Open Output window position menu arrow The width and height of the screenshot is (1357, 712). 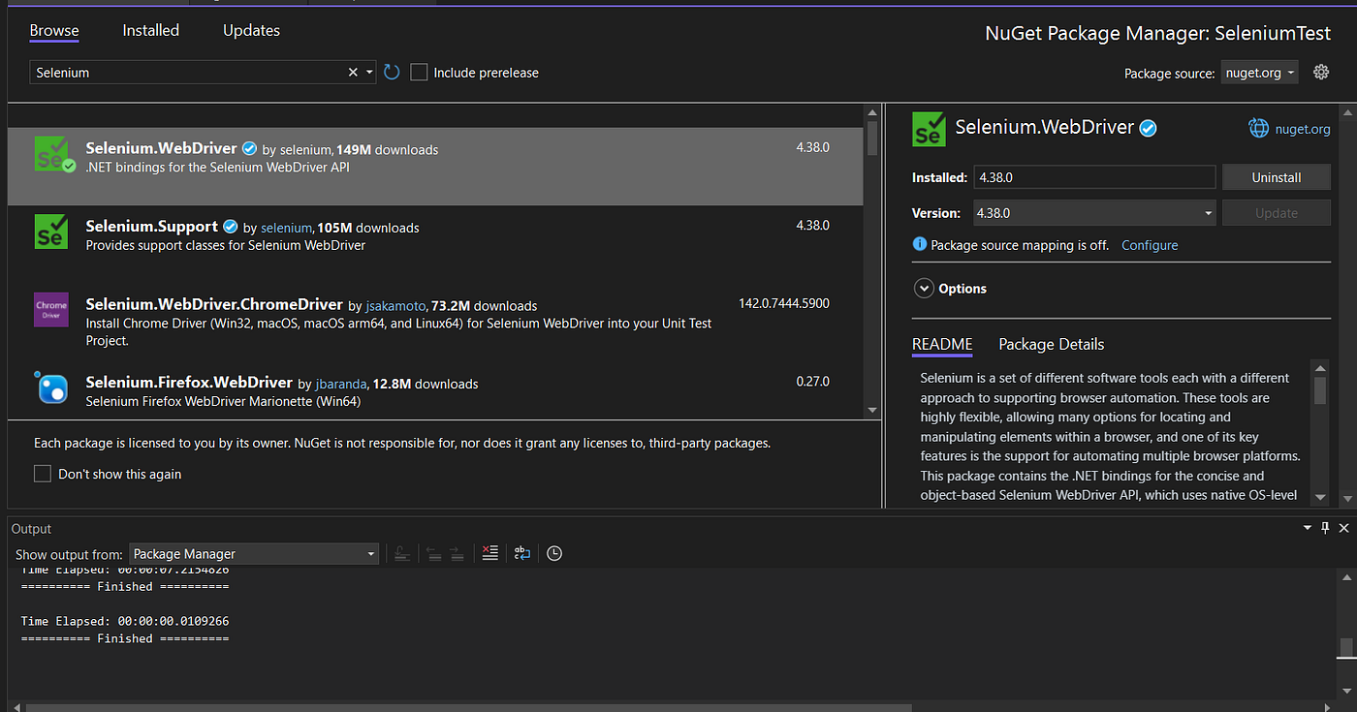tap(1308, 528)
